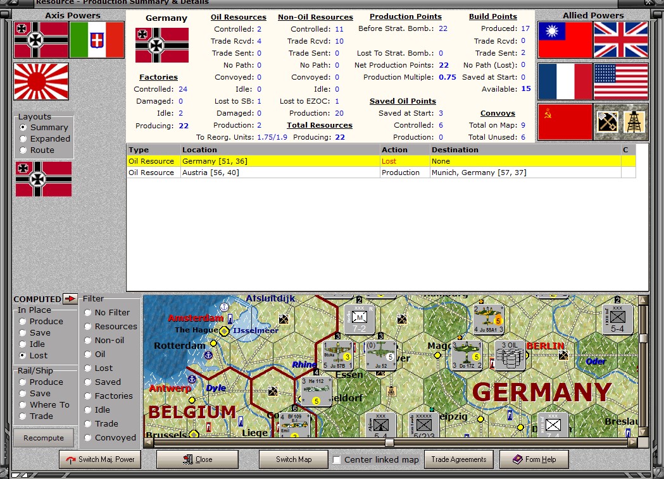Select the Ju 88A1 bomber unit

point(488,319)
